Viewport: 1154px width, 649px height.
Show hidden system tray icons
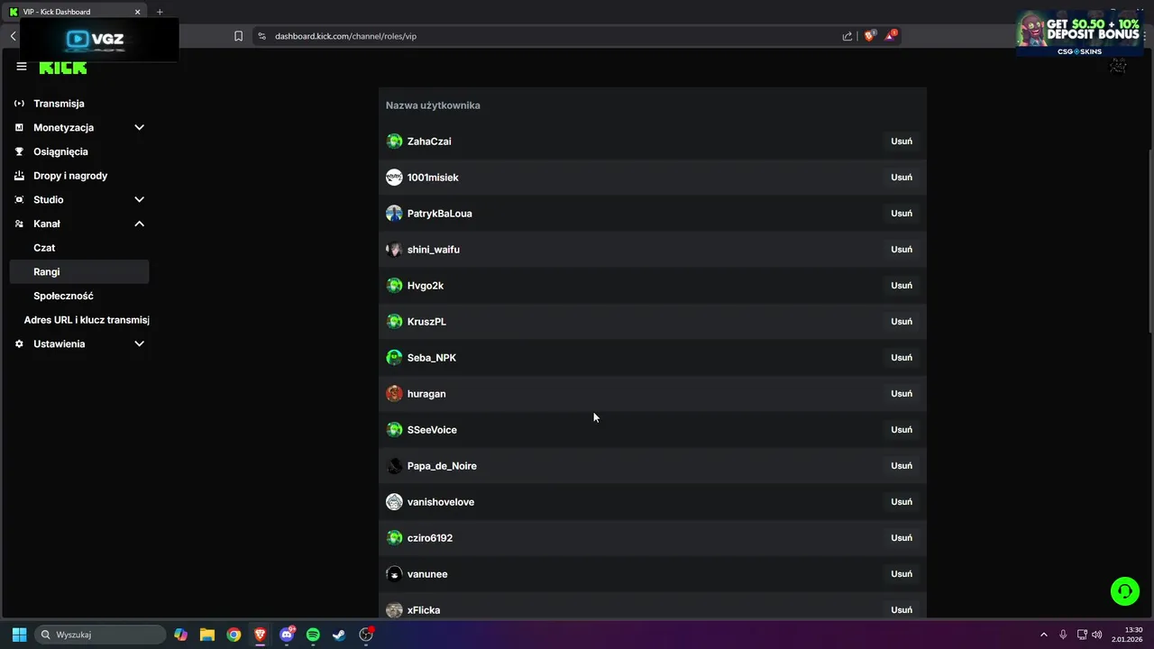(x=1044, y=635)
